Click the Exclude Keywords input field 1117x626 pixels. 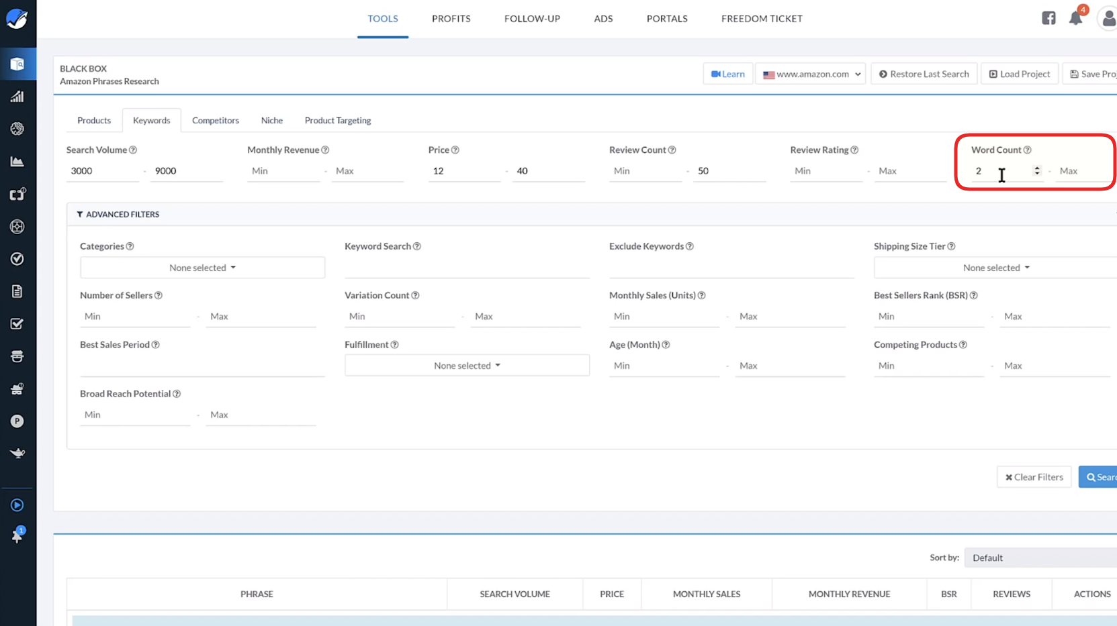[x=731, y=268]
